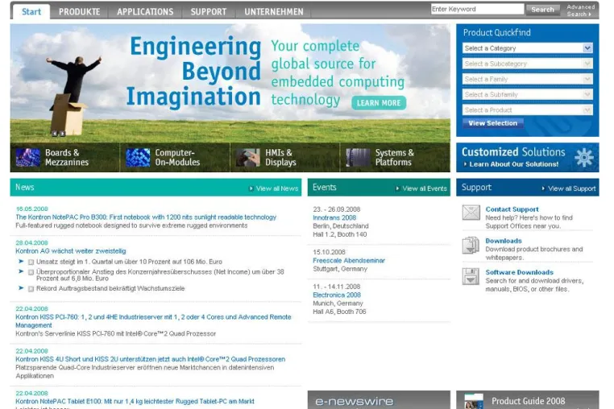This screenshot has height=409, width=614.
Task: Open the Select a Product dropdown
Action: 528,110
